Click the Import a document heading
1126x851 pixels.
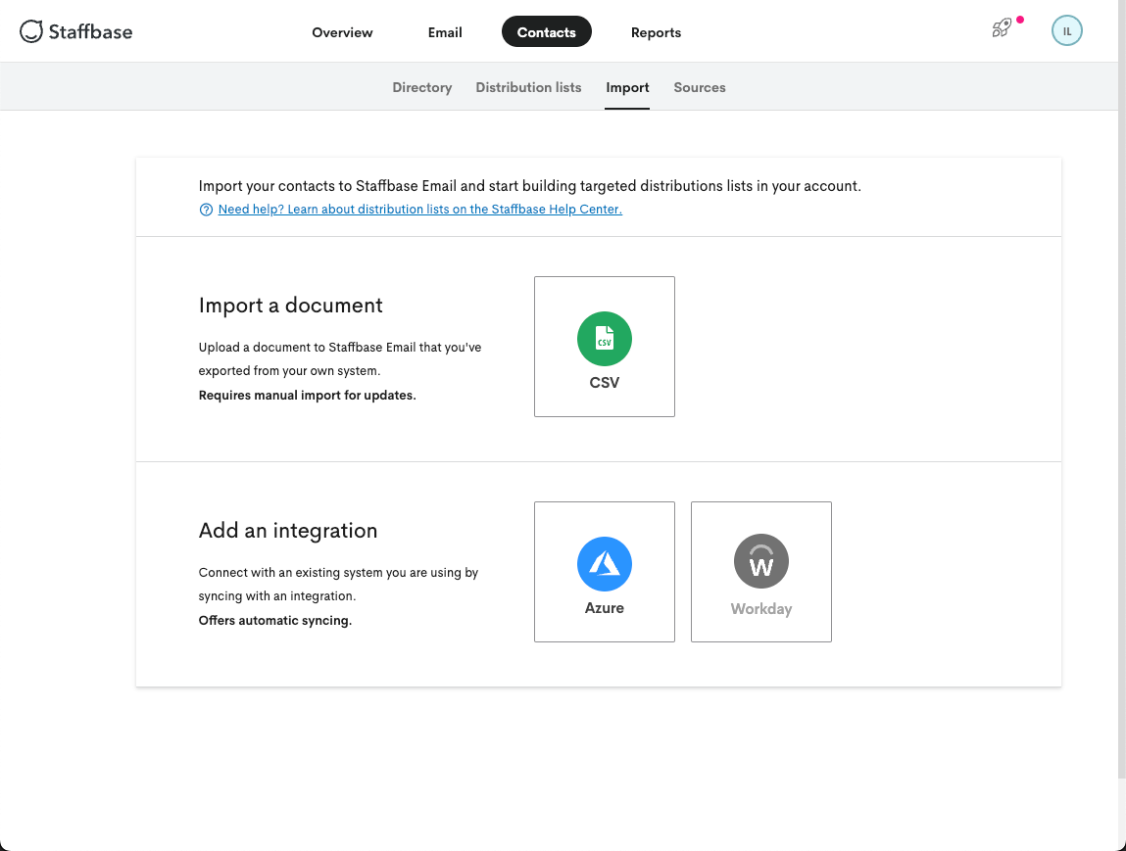click(x=290, y=305)
